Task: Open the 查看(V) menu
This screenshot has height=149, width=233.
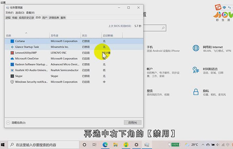Action: 30,13
